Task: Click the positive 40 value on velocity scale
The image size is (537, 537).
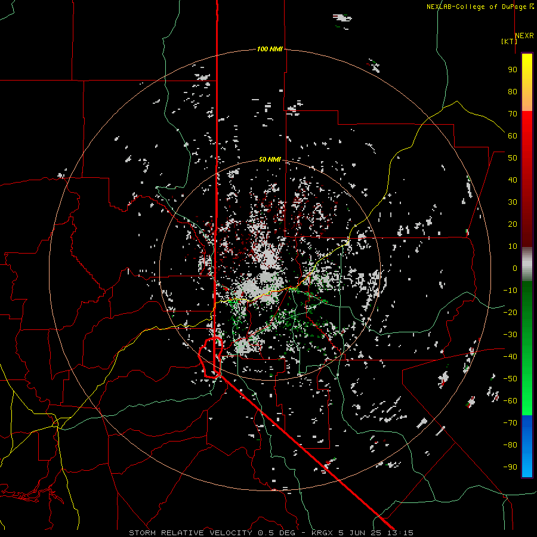Action: (x=513, y=180)
